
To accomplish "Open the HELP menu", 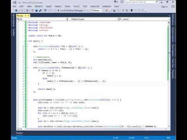I will (x=116, y=6).
